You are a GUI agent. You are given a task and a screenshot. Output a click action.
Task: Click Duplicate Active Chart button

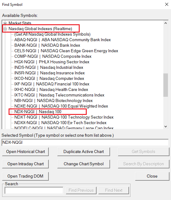84,151
